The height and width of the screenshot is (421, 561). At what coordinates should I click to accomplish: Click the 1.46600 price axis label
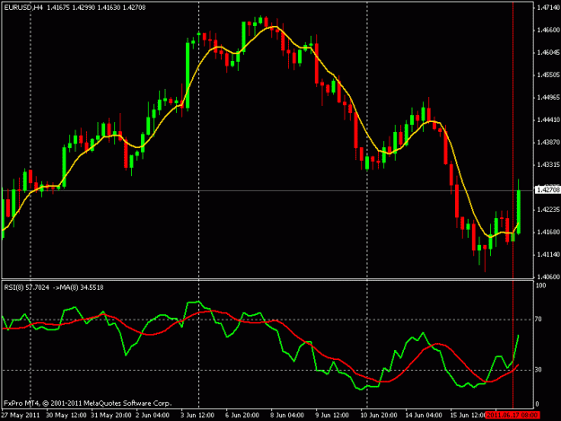coord(548,30)
